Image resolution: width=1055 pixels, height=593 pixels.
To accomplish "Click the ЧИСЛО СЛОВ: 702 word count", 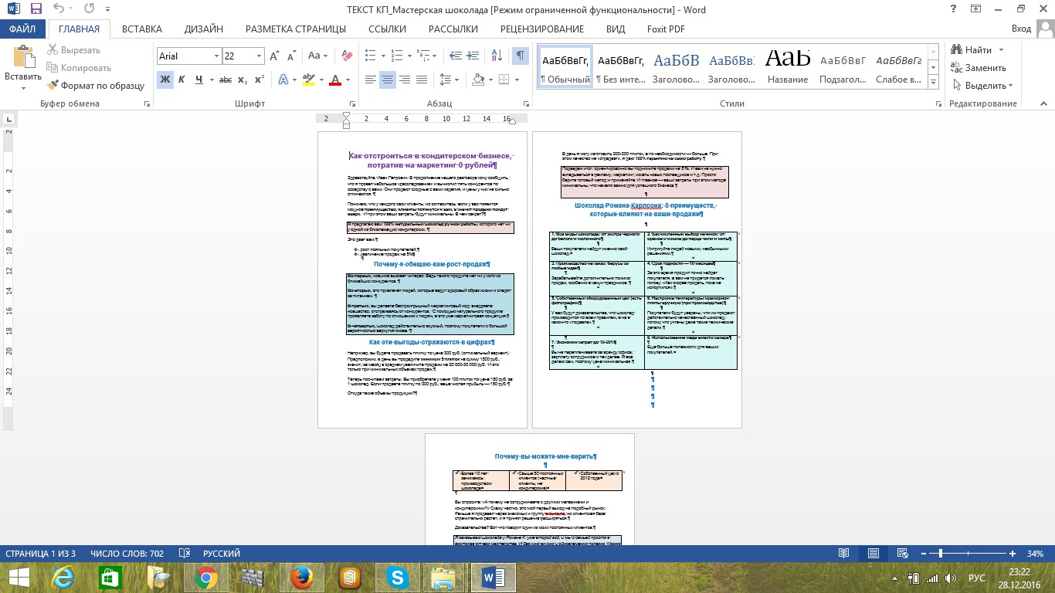I will pyautogui.click(x=127, y=554).
